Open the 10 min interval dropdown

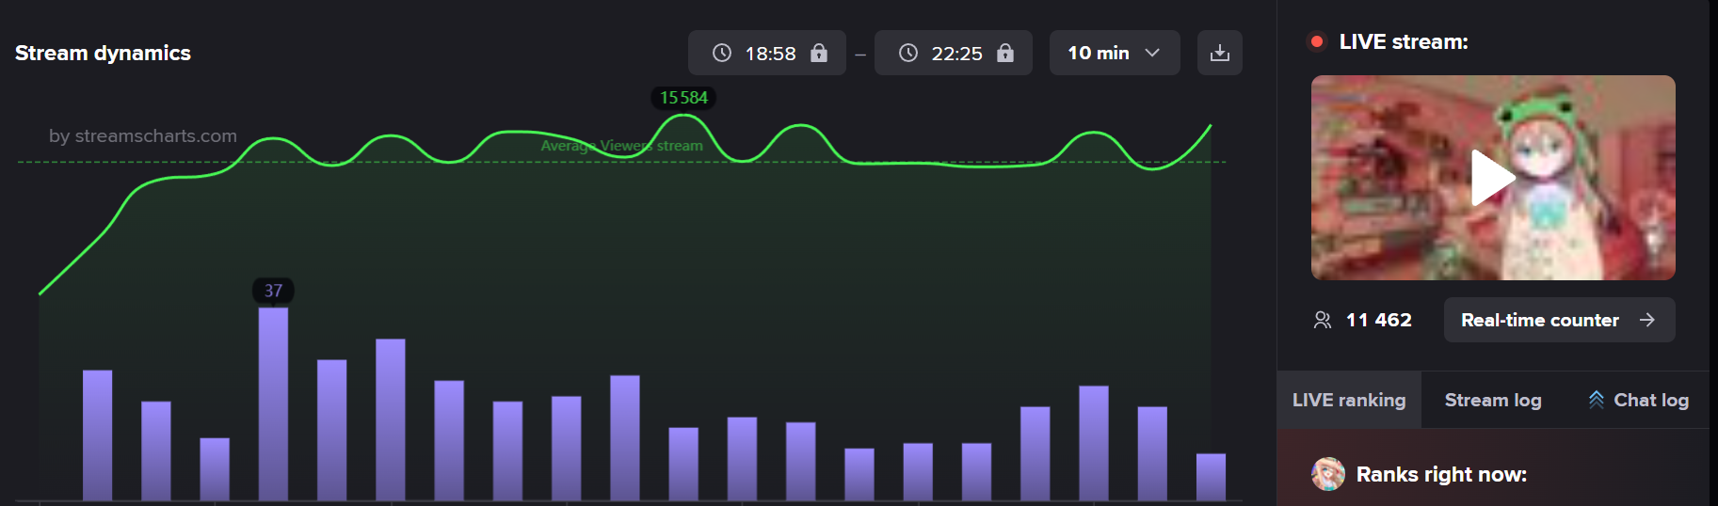click(1115, 53)
